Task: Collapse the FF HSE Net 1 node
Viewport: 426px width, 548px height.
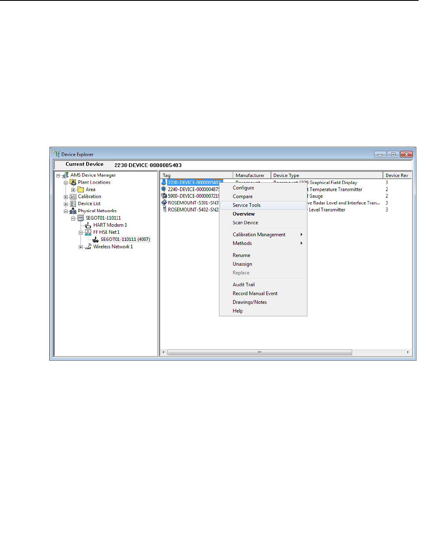Action: tap(81, 233)
